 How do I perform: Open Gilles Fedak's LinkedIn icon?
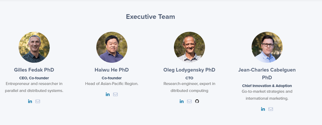click(30, 101)
